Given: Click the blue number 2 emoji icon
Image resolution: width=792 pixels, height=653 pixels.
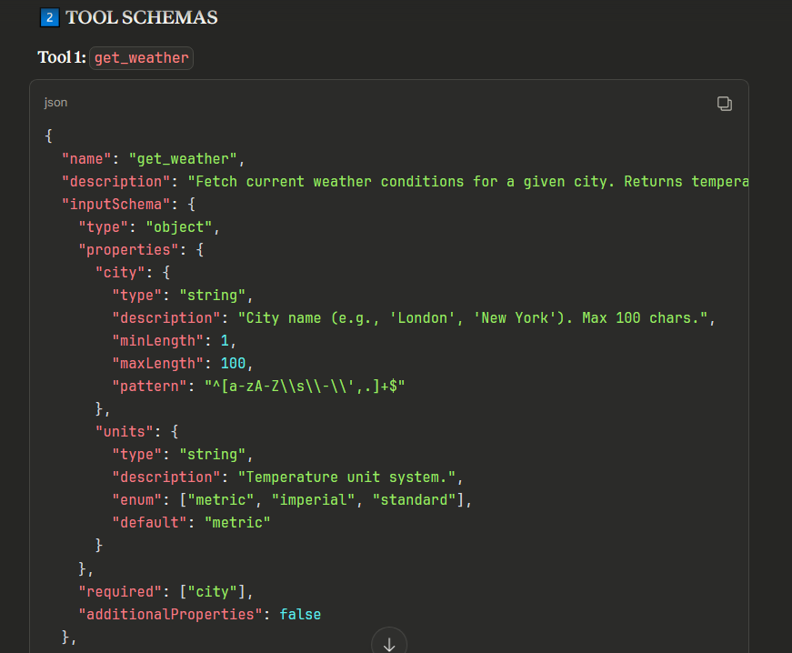Looking at the screenshot, I should (x=50, y=17).
